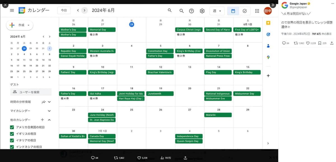Viewport: 336px width, 162px height.
Task: Switch to the calendar view tab
Action: coord(233,11)
